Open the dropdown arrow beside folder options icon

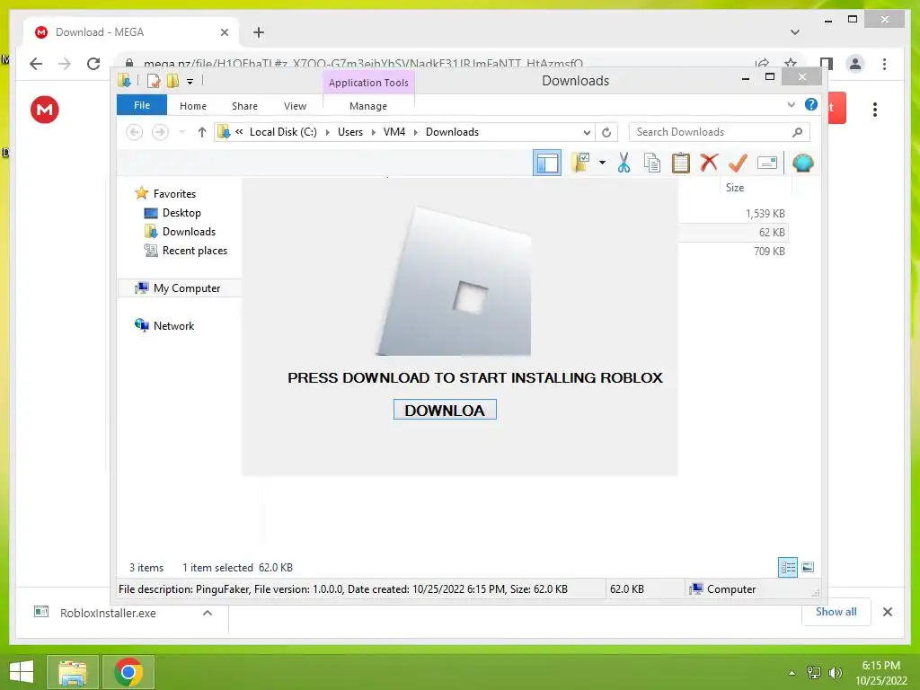[602, 163]
